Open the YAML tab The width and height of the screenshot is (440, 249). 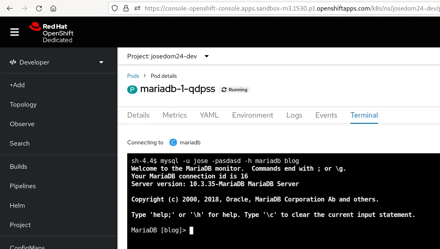pyautogui.click(x=209, y=115)
